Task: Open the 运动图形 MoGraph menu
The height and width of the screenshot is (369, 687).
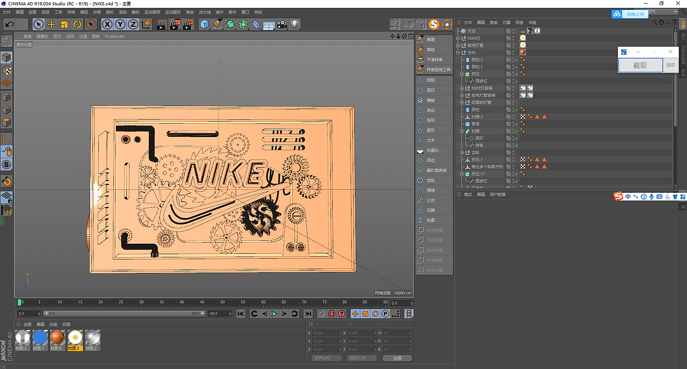Action: click(173, 12)
